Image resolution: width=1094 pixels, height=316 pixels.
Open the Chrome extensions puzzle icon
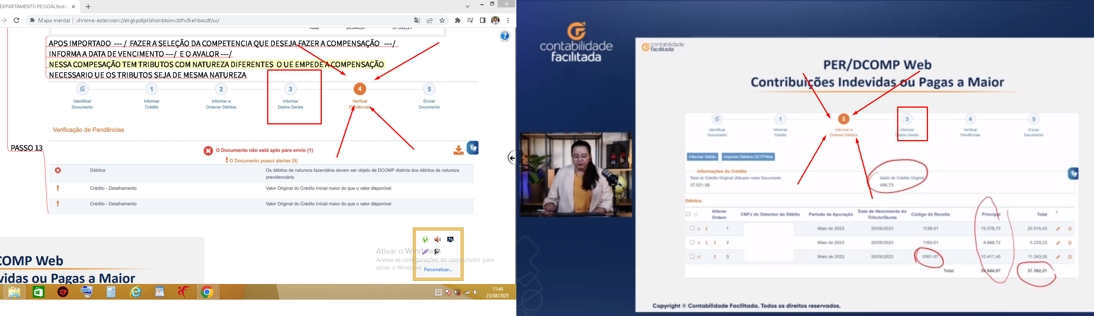(457, 20)
